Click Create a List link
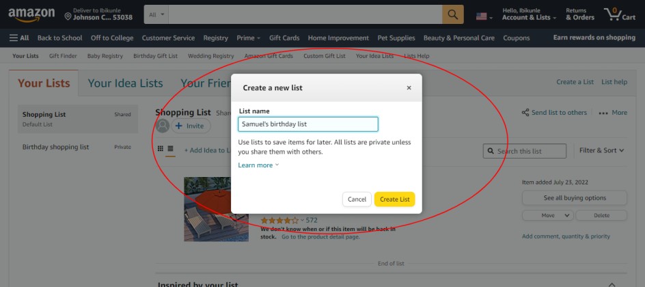 point(575,82)
